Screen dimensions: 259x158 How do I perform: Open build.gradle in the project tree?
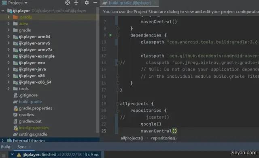30,102
